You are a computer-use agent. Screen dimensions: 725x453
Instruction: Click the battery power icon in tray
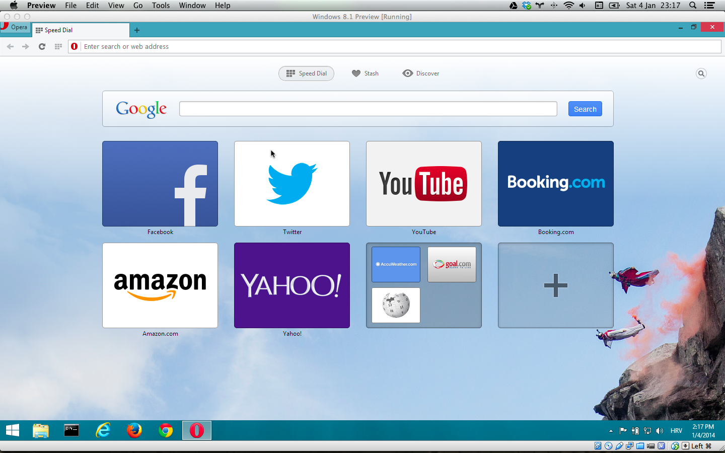coord(635,431)
